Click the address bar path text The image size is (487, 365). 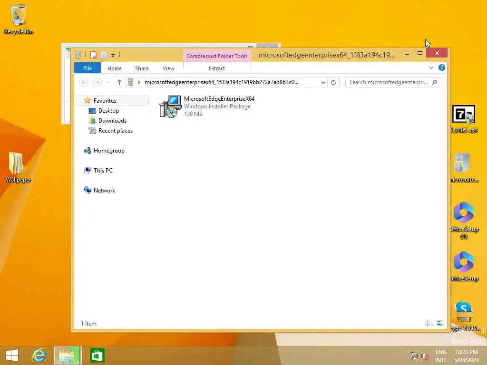click(222, 82)
